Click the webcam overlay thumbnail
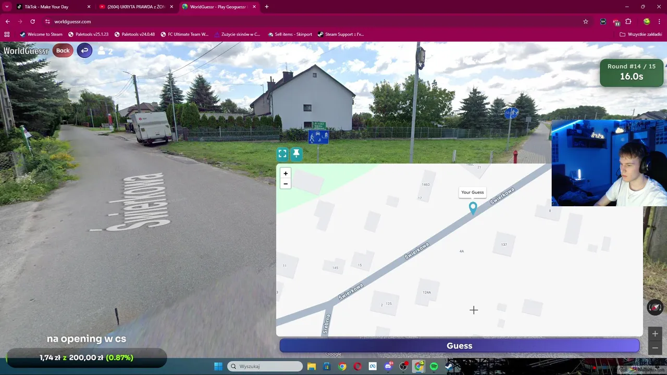The width and height of the screenshot is (667, 375). click(609, 163)
